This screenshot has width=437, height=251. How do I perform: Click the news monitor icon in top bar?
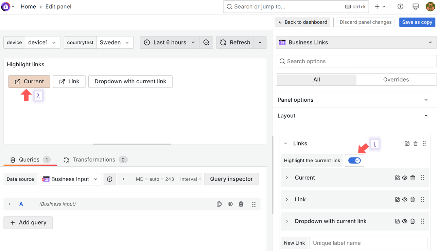(415, 6)
